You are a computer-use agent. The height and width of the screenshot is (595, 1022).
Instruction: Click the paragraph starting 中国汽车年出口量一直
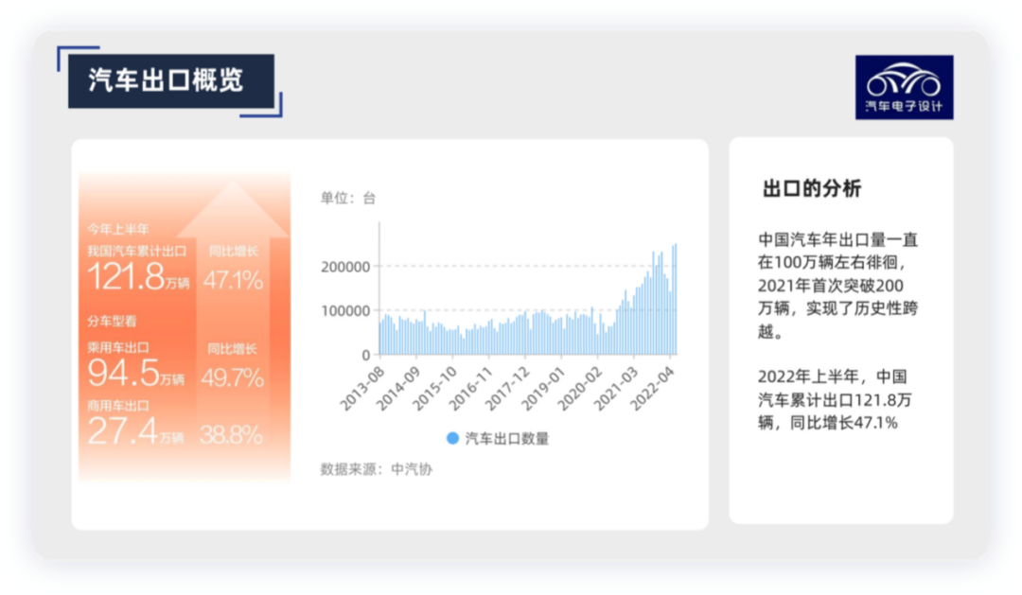click(838, 286)
